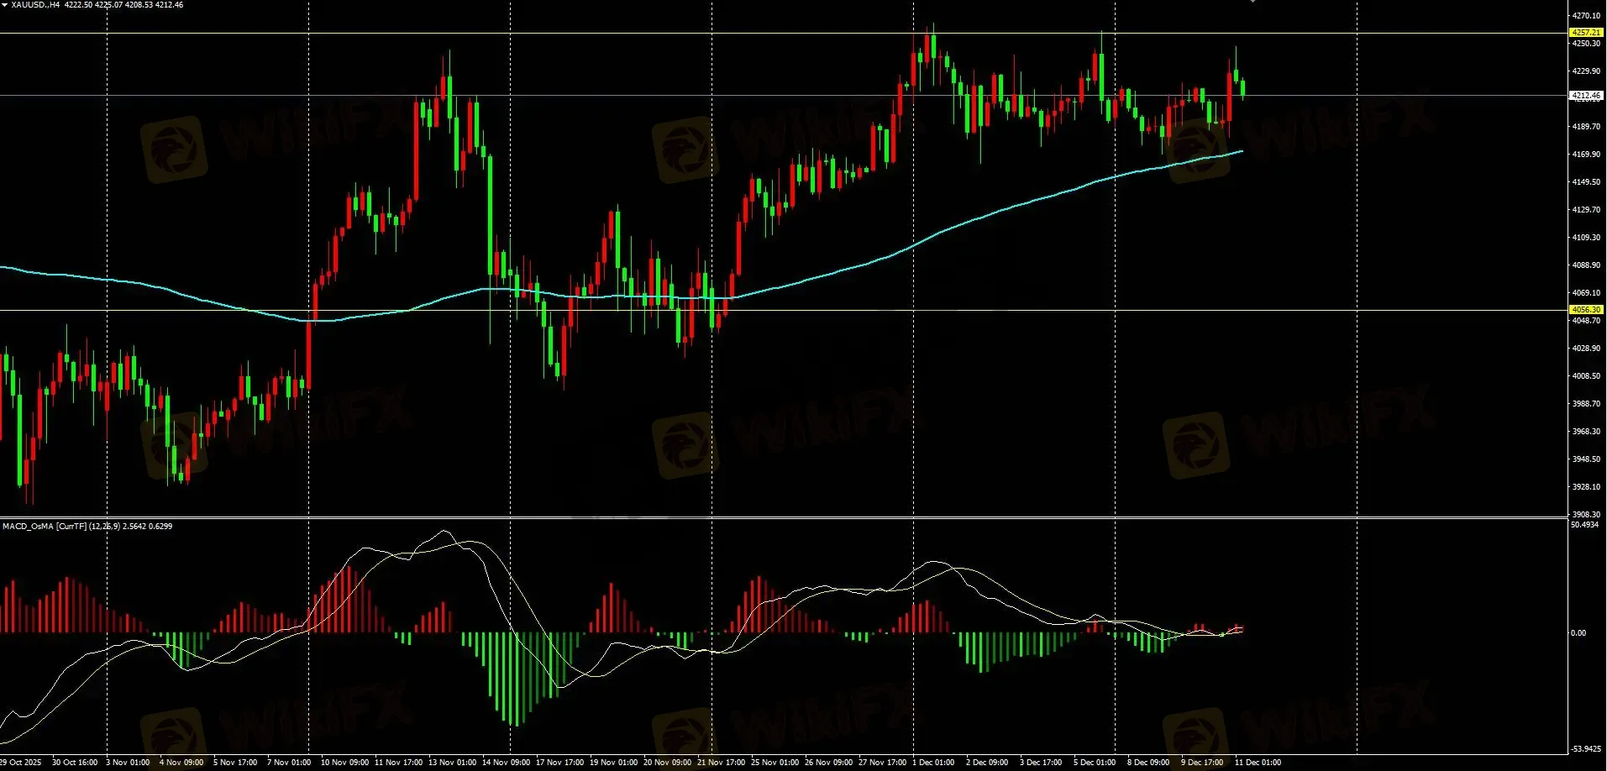Viewport: 1607px width, 771px height.
Task: Click the right end of the cyan moving average
Action: [x=1242, y=152]
